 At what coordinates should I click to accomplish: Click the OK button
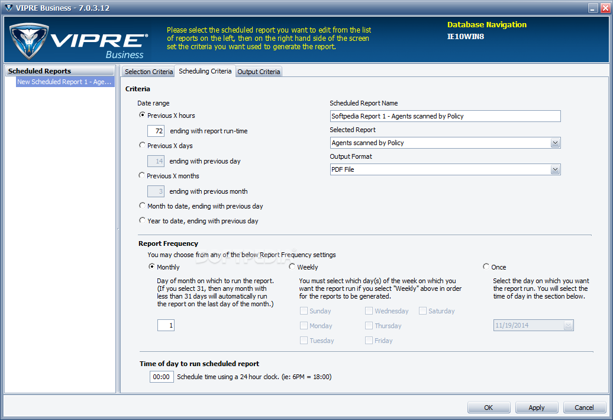click(x=489, y=408)
